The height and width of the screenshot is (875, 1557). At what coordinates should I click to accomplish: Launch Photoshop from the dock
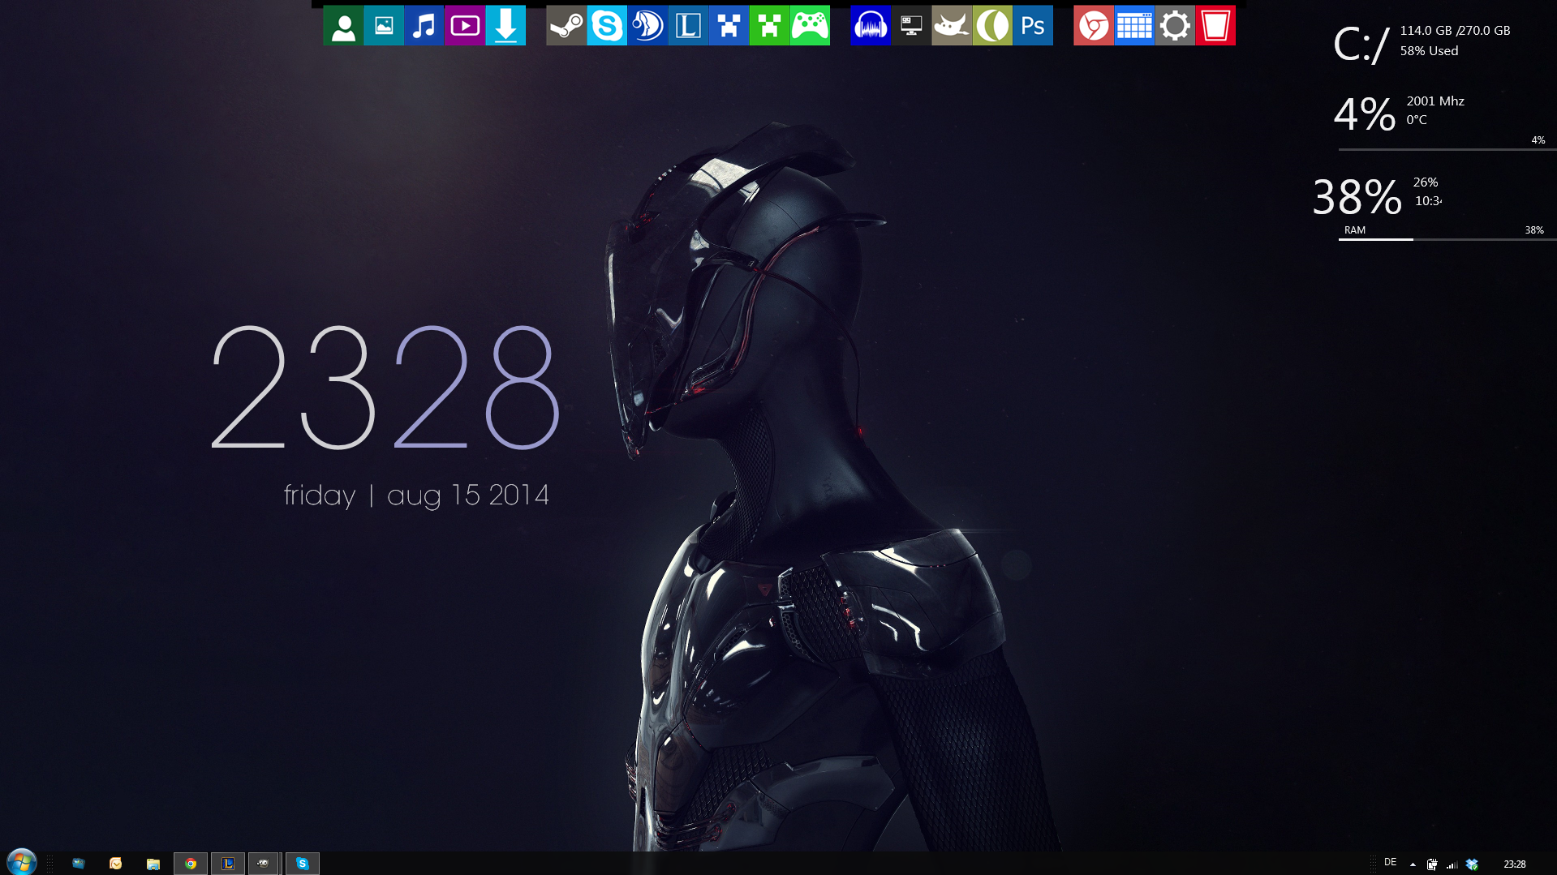click(1033, 26)
